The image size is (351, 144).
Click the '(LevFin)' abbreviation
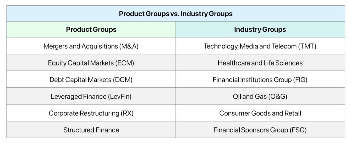(119, 97)
